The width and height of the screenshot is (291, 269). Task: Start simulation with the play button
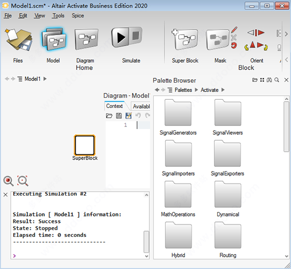pyautogui.click(x=120, y=37)
